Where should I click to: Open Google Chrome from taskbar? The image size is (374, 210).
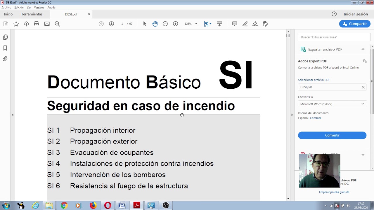click(x=64, y=206)
